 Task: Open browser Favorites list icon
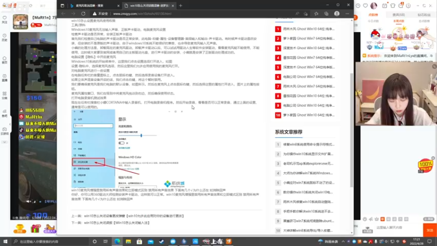pyautogui.click(x=316, y=13)
